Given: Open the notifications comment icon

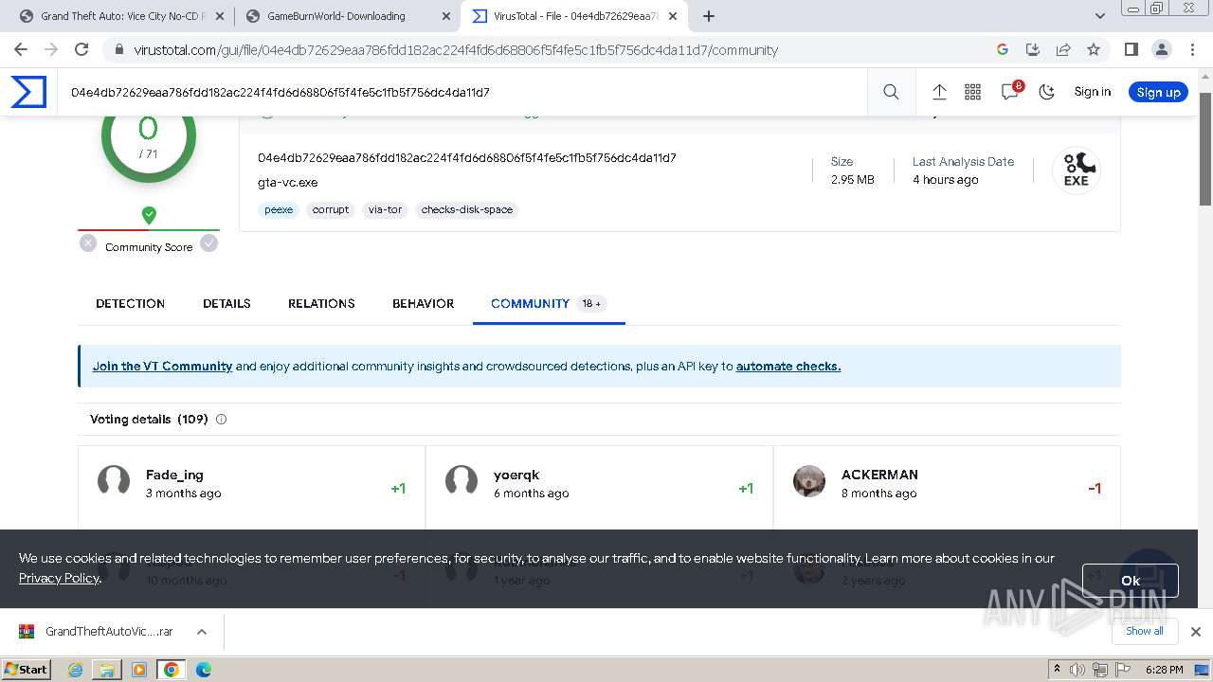Looking at the screenshot, I should pos(1010,91).
